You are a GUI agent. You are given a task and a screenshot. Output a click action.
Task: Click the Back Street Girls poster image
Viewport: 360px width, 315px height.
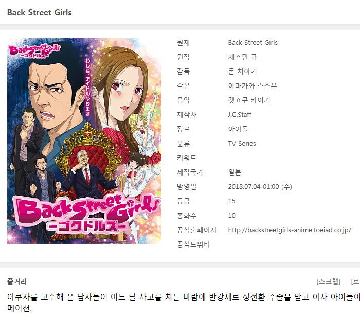tap(84, 141)
